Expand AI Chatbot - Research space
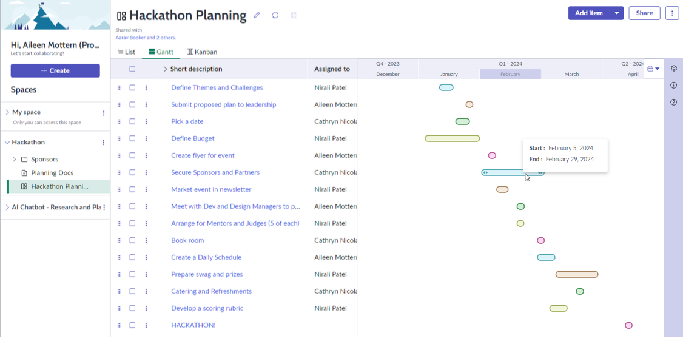 pos(7,208)
